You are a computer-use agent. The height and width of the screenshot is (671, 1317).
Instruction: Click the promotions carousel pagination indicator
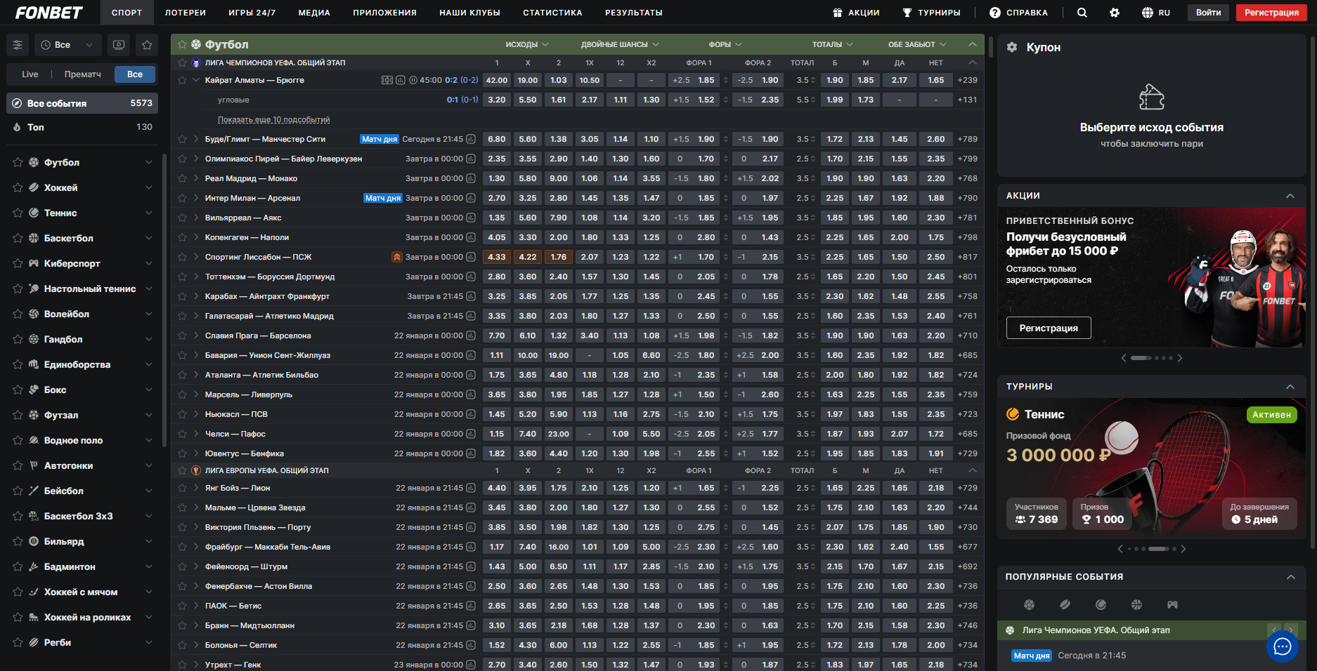click(x=1151, y=358)
